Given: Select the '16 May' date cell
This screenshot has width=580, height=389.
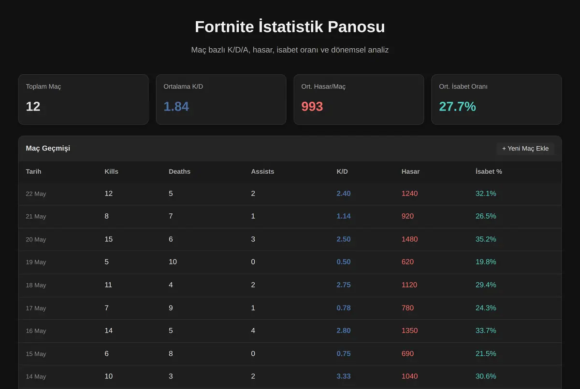Looking at the screenshot, I should point(36,331).
